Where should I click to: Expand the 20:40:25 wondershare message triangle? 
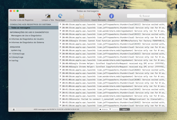point(61,31)
